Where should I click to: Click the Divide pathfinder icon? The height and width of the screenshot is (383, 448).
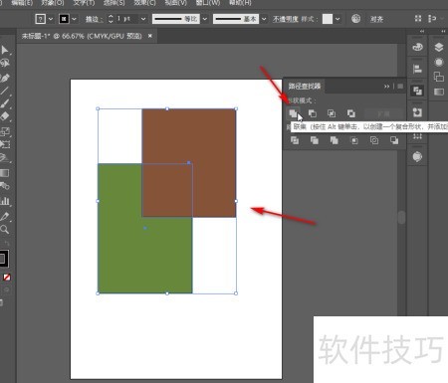(x=295, y=140)
